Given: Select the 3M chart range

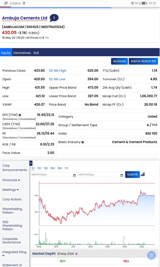Looking at the screenshot, I should click(x=52, y=168).
